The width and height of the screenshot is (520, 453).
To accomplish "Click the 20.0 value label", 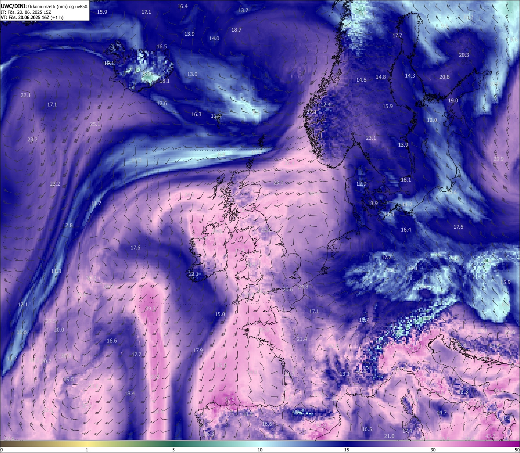I will click(59, 330).
